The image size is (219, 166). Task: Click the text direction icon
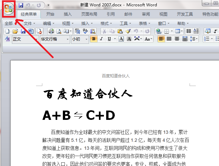pos(196,31)
